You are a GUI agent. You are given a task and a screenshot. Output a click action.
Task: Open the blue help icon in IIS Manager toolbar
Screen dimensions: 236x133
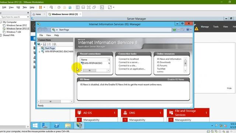click(188, 30)
